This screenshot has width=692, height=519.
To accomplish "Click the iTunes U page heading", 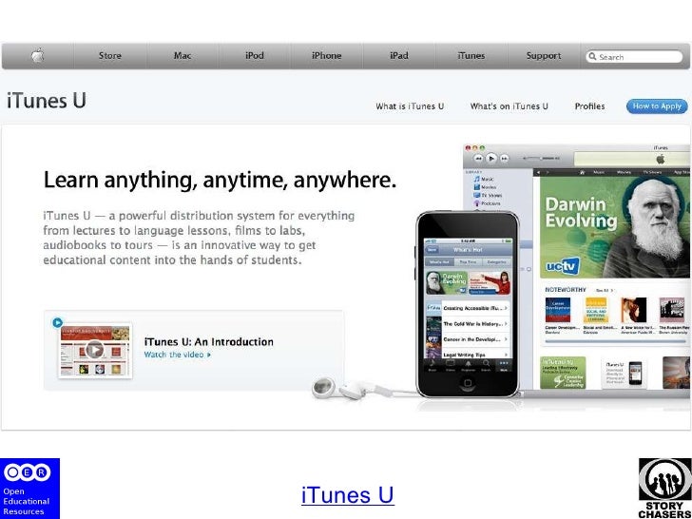I will 47,101.
